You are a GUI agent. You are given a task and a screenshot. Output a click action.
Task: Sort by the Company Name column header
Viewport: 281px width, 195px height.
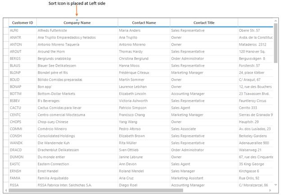click(x=77, y=23)
